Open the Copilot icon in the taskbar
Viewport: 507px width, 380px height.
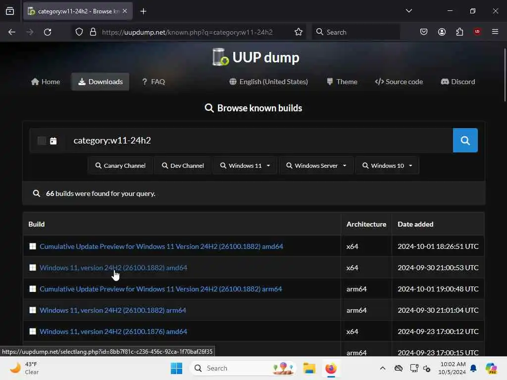(491, 368)
